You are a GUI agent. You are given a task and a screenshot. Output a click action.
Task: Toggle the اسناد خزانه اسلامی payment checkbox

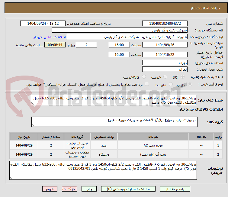click(x=147, y=84)
